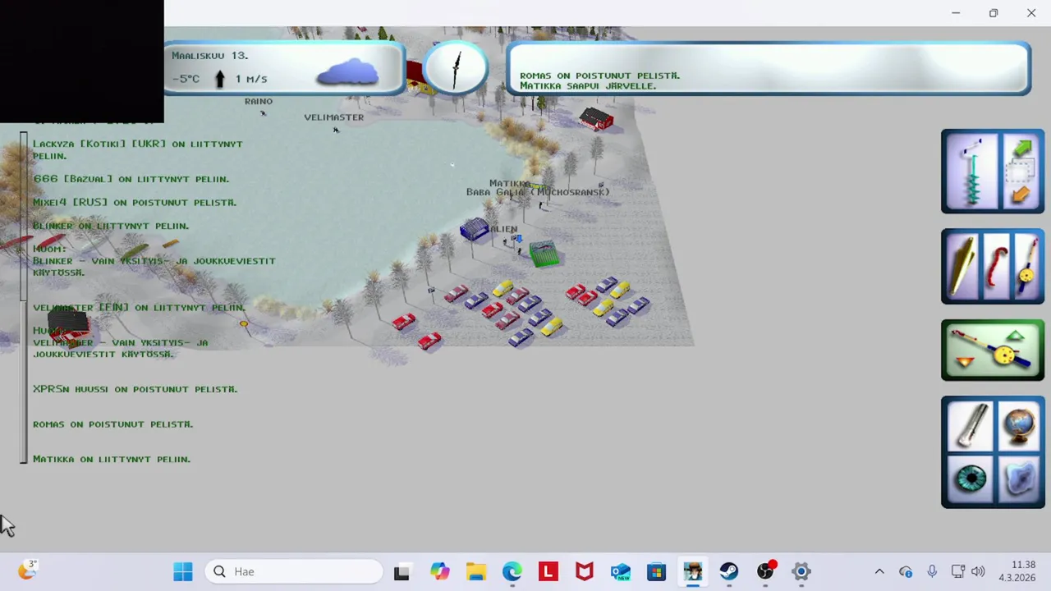Click chat line "XPRSn huussi on poistunut pelistä."
This screenshot has width=1051, height=591.
[135, 389]
